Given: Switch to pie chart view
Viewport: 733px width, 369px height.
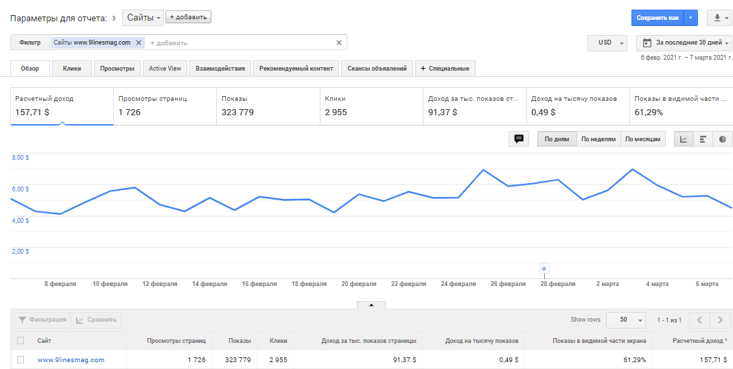Looking at the screenshot, I should click(722, 139).
